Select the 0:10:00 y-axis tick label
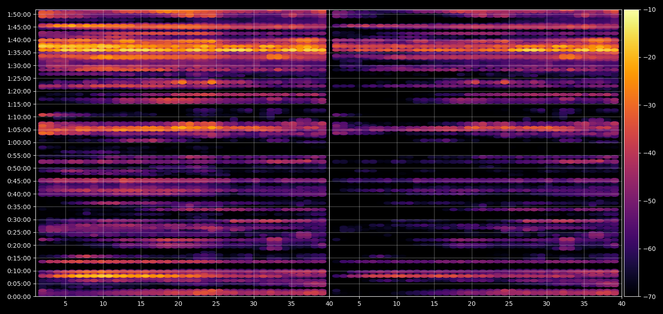Viewport: 663px width, 314px height. [20, 271]
